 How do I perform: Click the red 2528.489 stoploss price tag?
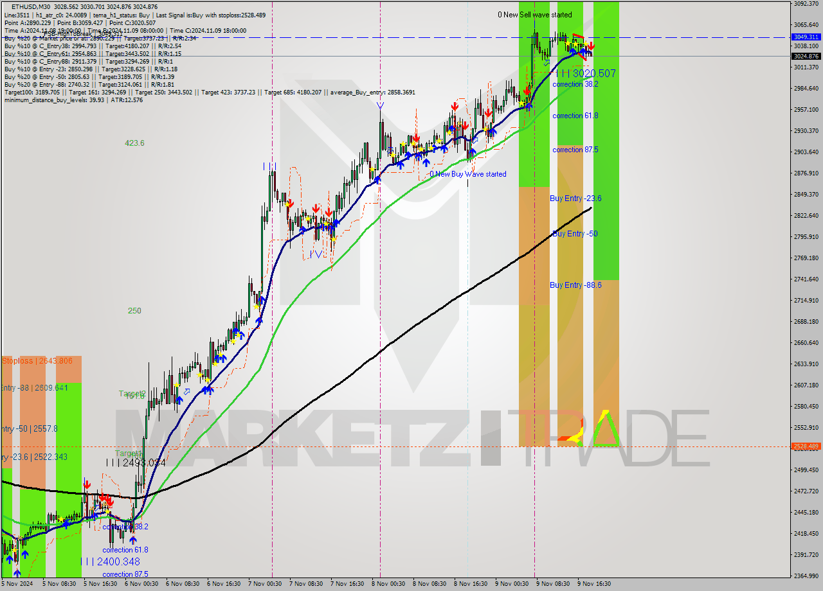(806, 446)
